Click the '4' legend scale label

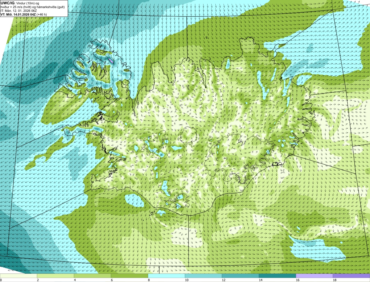(75, 280)
